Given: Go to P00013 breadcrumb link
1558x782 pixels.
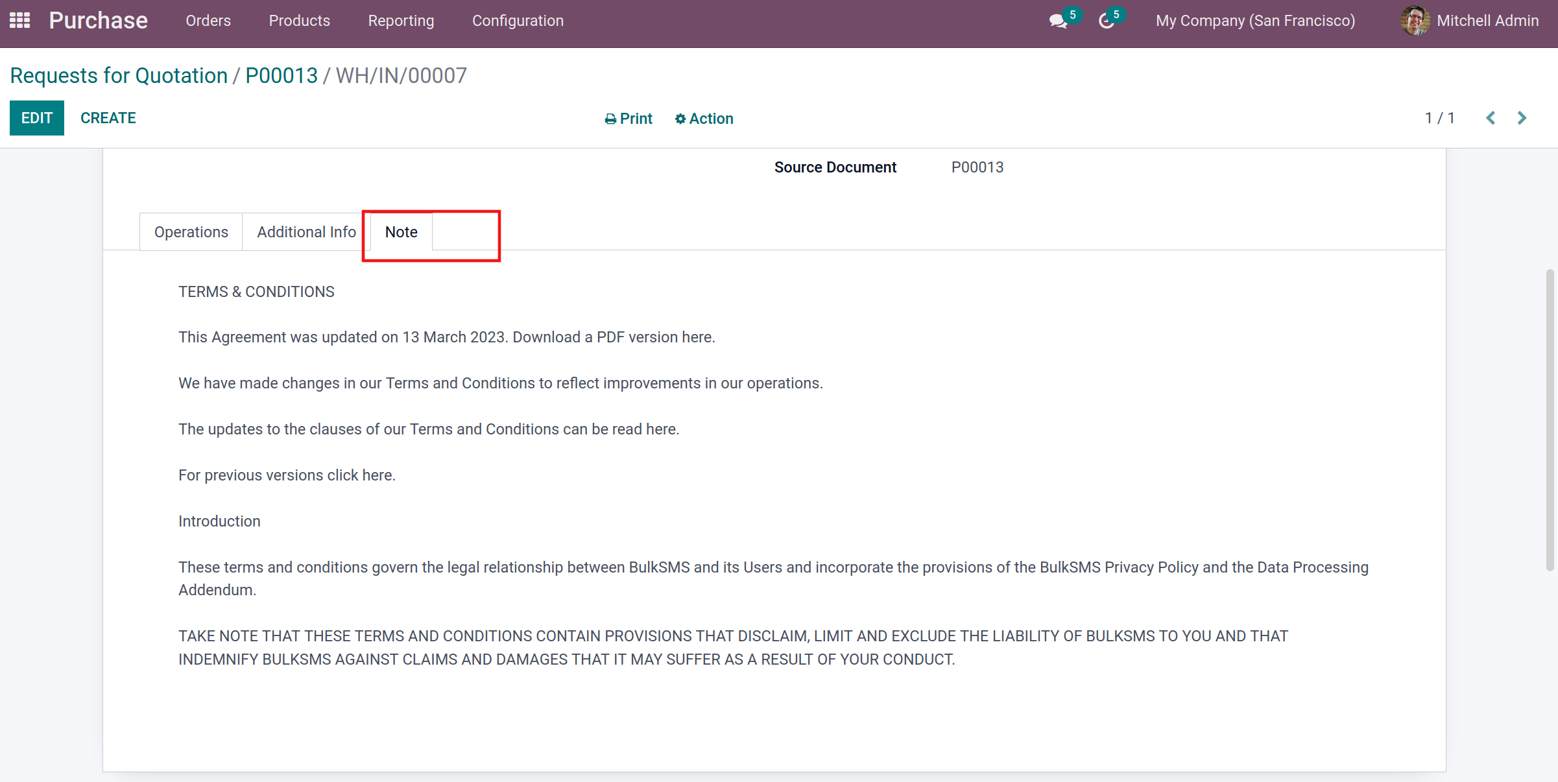Looking at the screenshot, I should coord(282,76).
